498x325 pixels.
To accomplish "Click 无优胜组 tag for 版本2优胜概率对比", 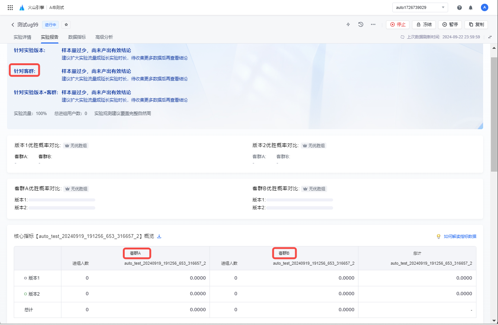I will point(314,146).
